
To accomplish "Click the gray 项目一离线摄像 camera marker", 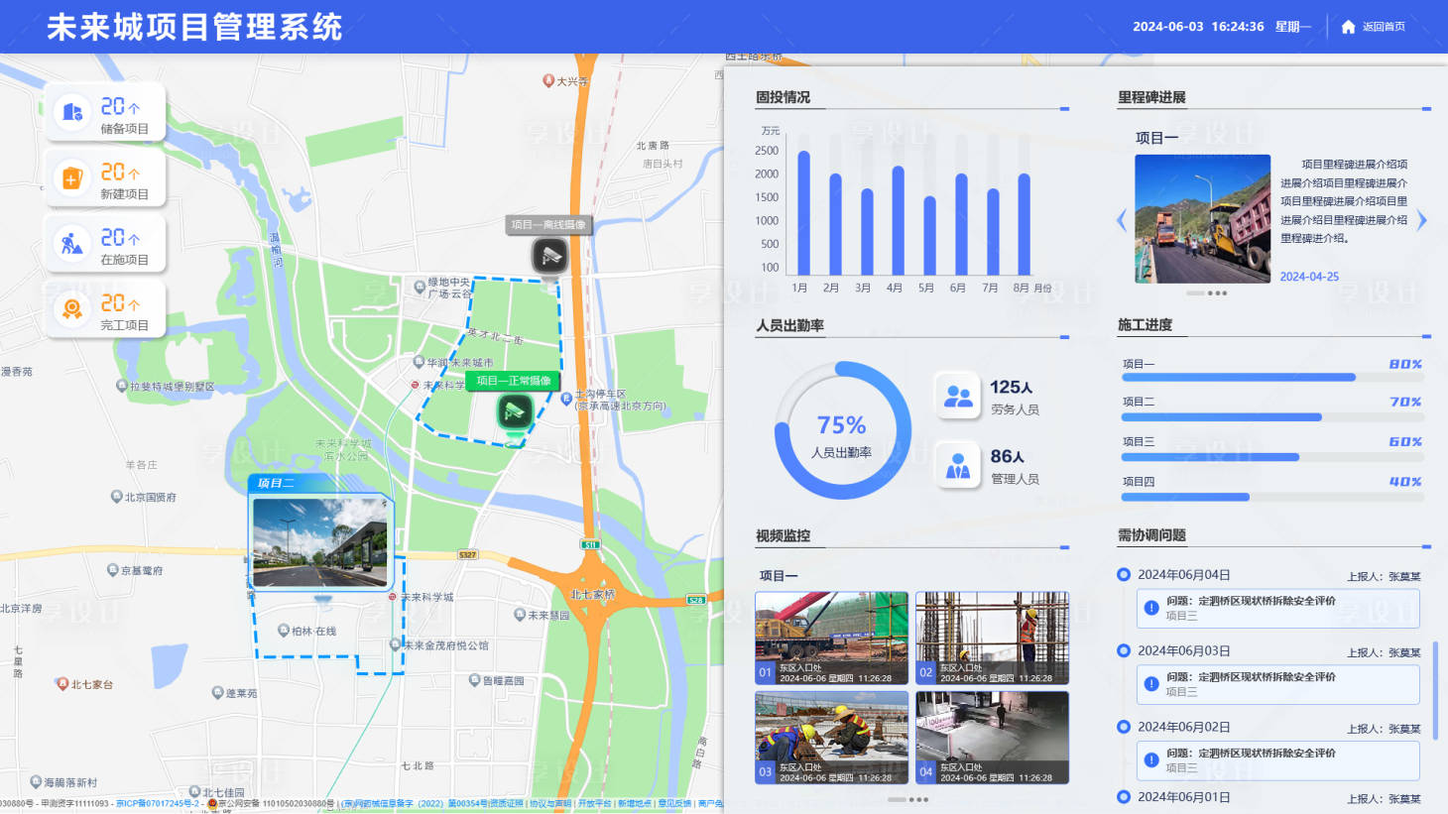I will (x=549, y=256).
